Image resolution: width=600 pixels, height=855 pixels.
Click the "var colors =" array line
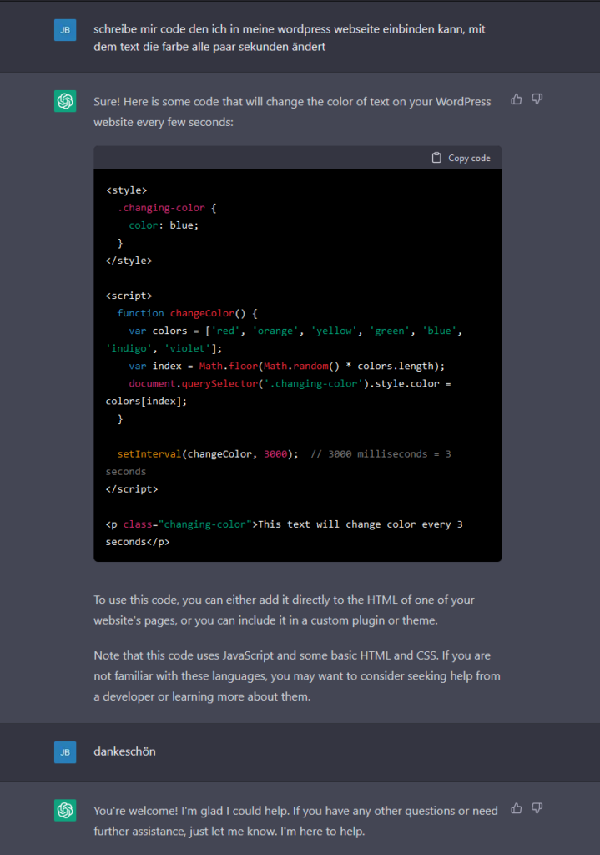[295, 331]
